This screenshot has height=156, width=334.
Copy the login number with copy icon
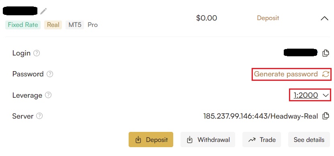click(326, 53)
